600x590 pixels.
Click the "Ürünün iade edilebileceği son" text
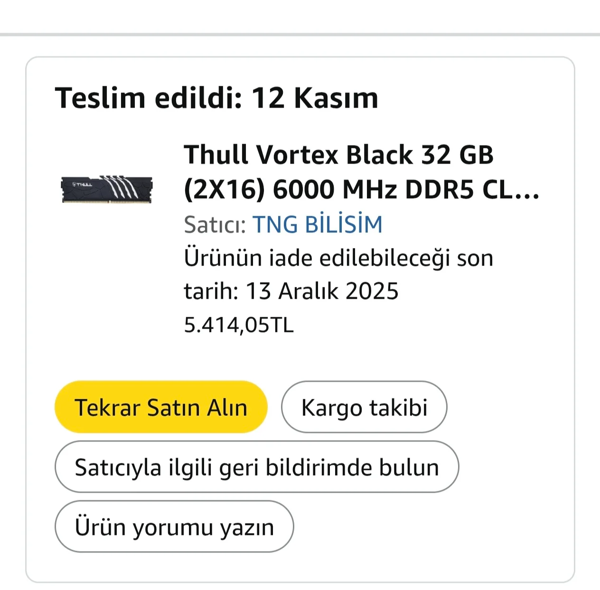tap(338, 258)
